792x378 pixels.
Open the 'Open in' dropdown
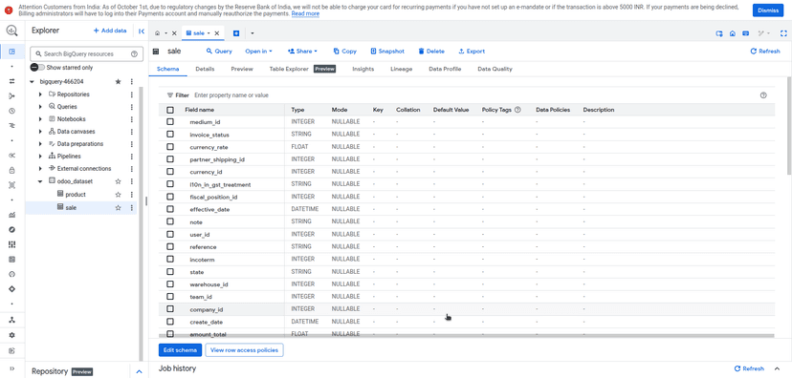tap(258, 51)
